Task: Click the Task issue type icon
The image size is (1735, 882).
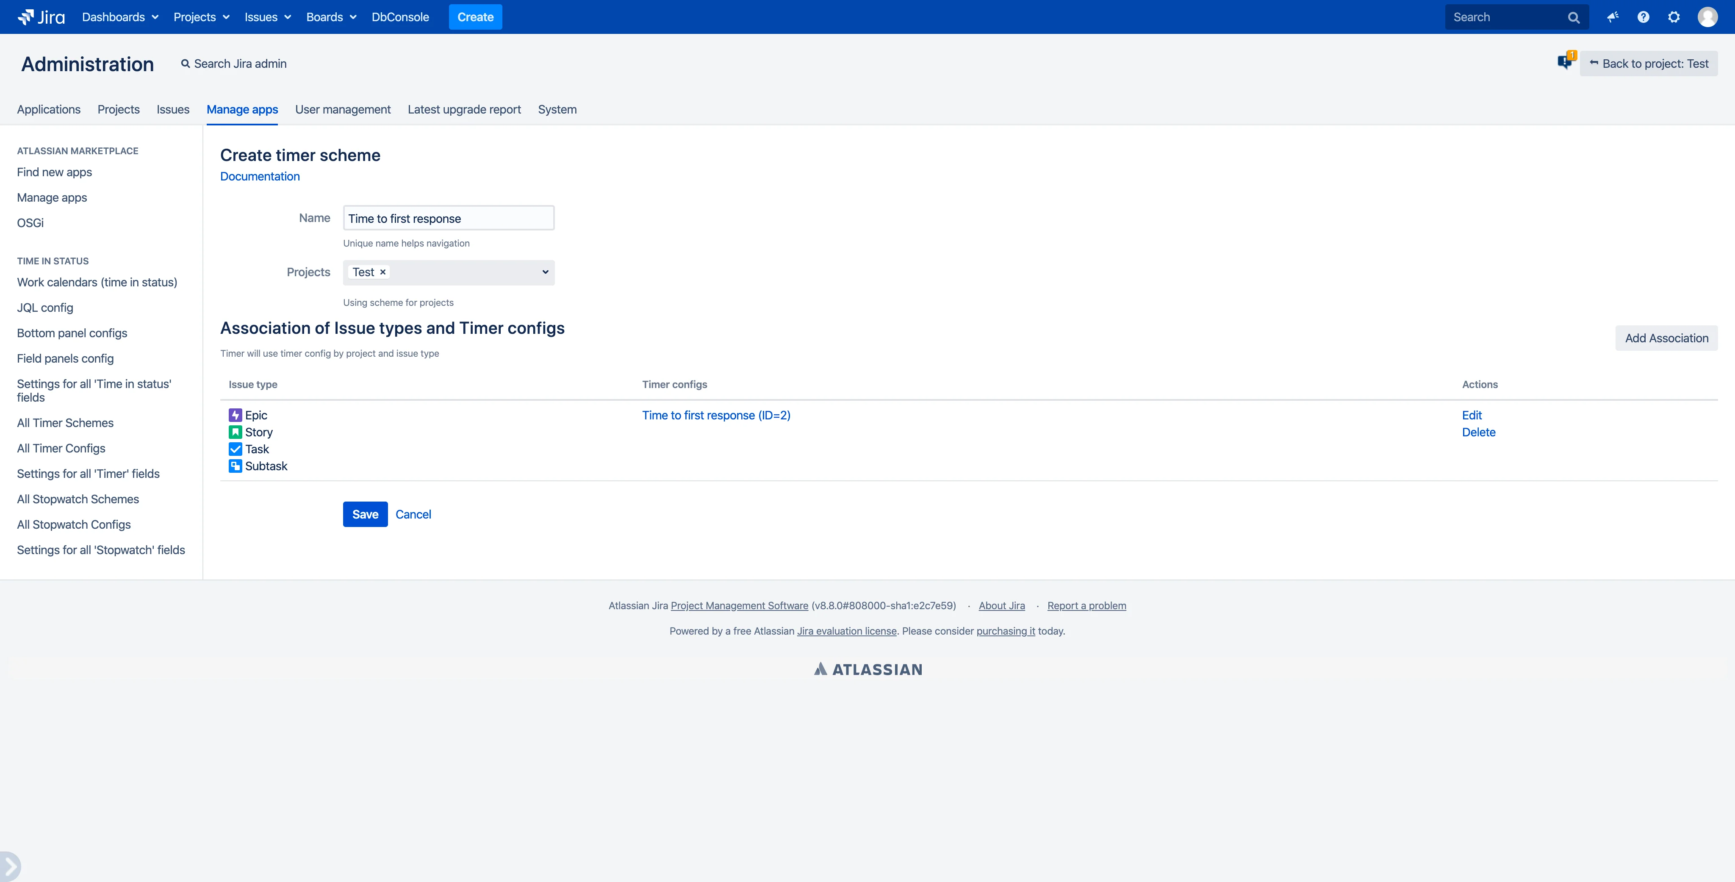Action: pyautogui.click(x=235, y=449)
